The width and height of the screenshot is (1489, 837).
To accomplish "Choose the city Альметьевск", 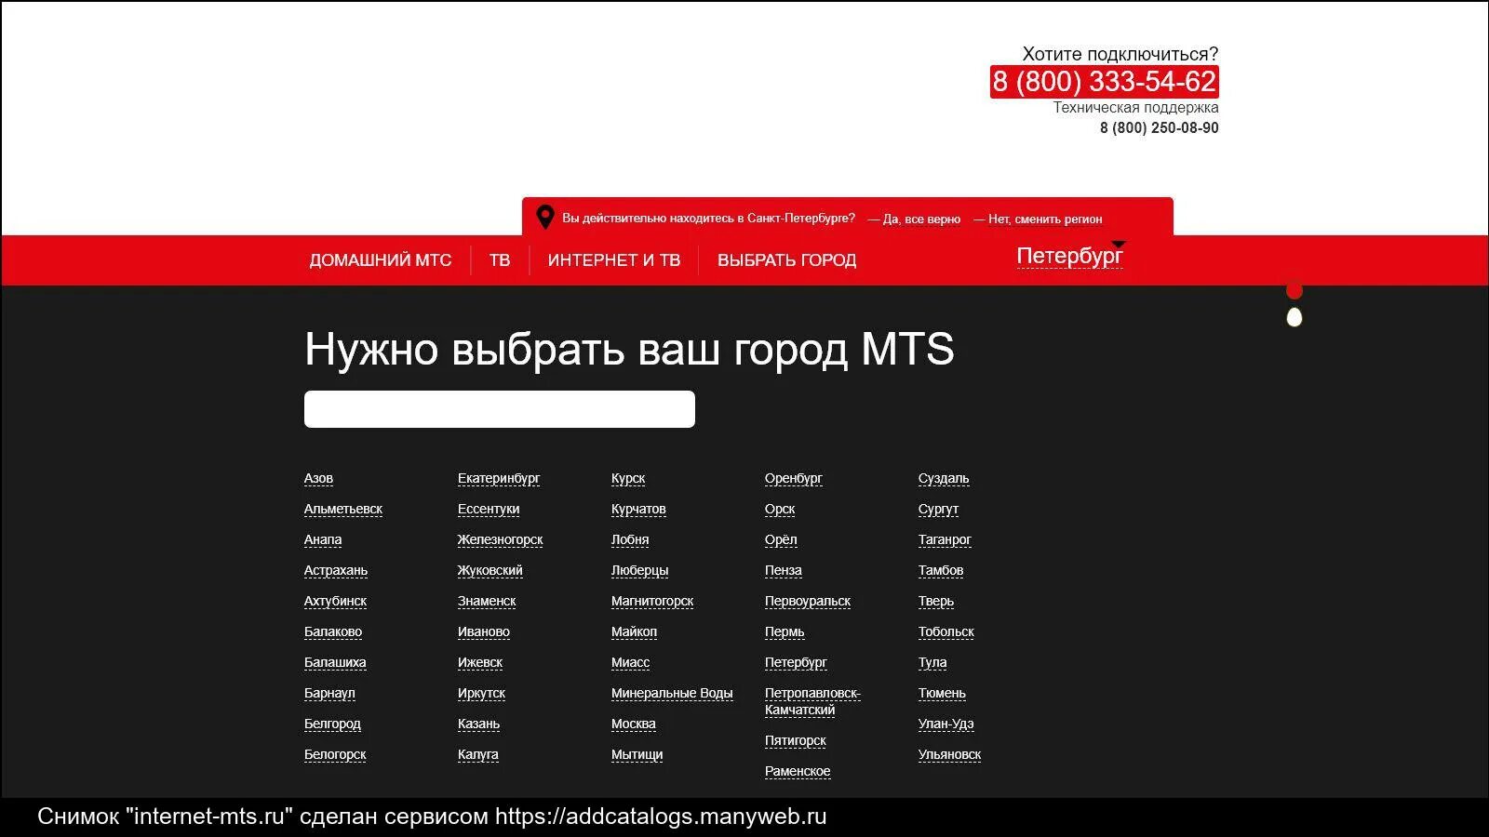I will coord(343,509).
